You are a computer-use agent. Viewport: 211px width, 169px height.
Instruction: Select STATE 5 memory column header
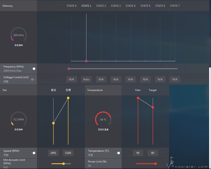(145, 6)
